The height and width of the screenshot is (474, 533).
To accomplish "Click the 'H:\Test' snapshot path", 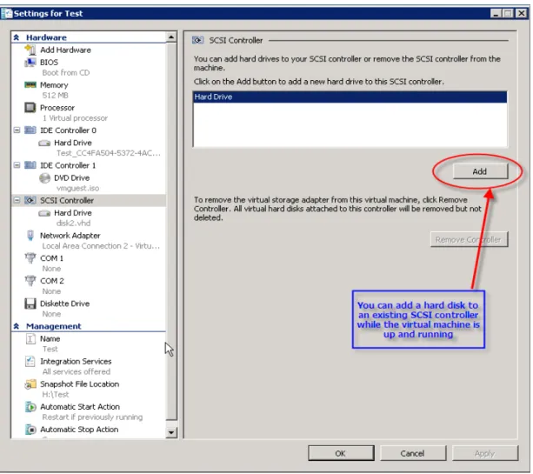I will (56, 395).
